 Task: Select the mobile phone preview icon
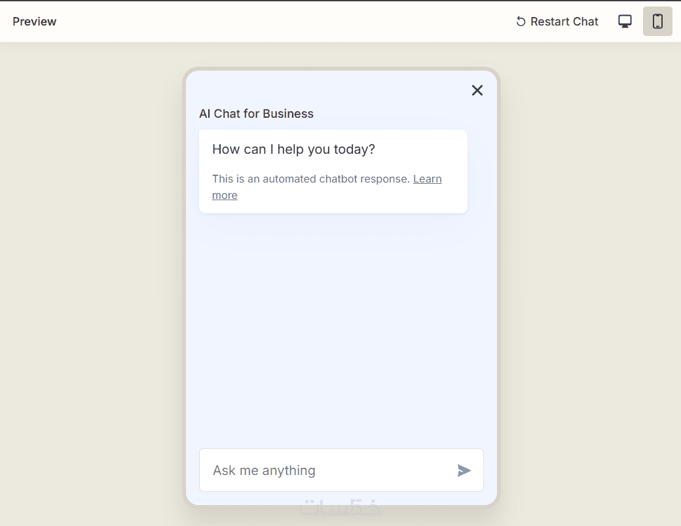(657, 22)
